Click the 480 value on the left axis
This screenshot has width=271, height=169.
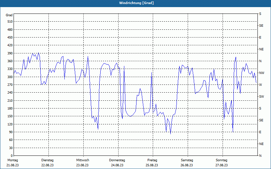pos(10,29)
